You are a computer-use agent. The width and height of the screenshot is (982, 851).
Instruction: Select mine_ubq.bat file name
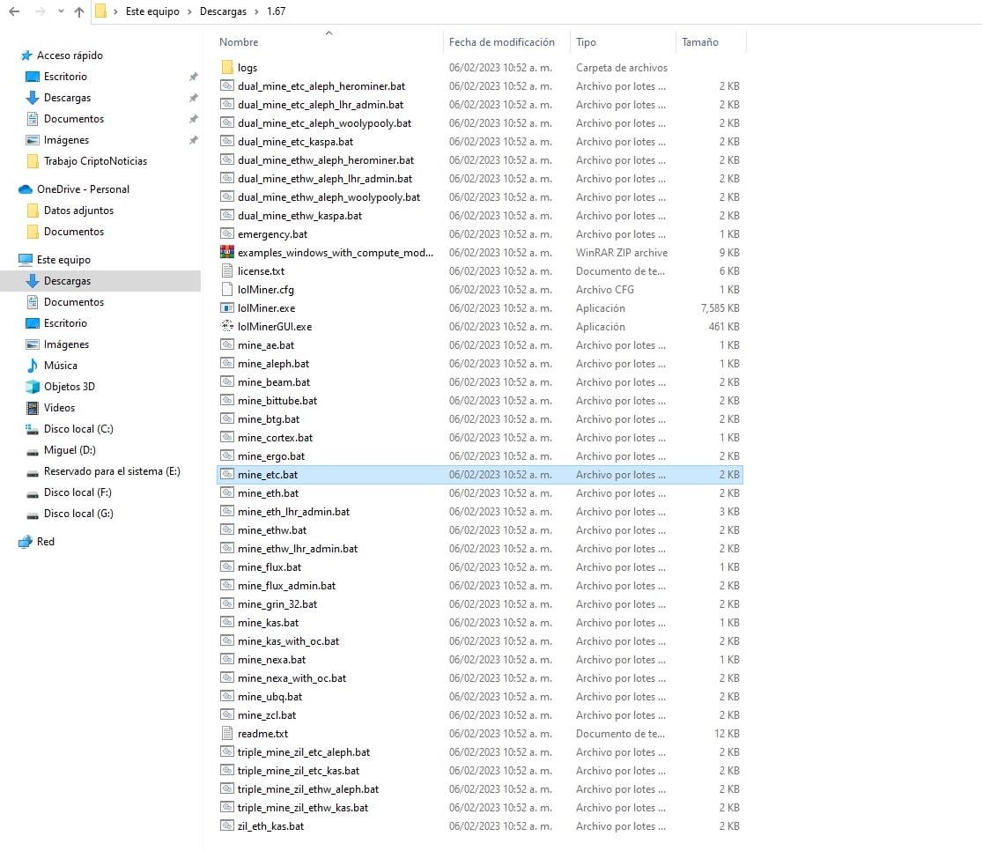pos(269,696)
